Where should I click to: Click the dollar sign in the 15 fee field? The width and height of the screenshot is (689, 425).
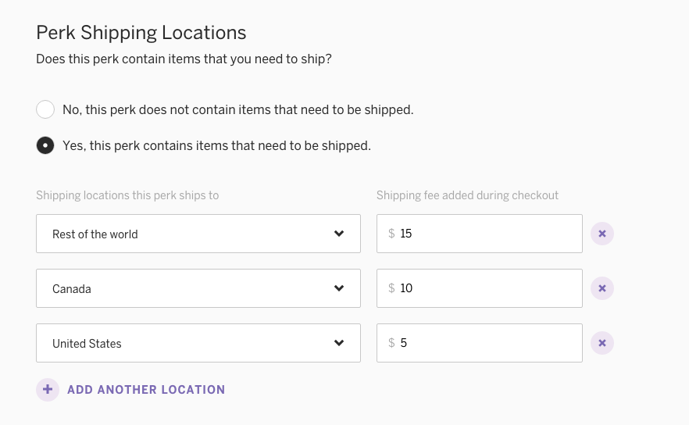point(391,234)
